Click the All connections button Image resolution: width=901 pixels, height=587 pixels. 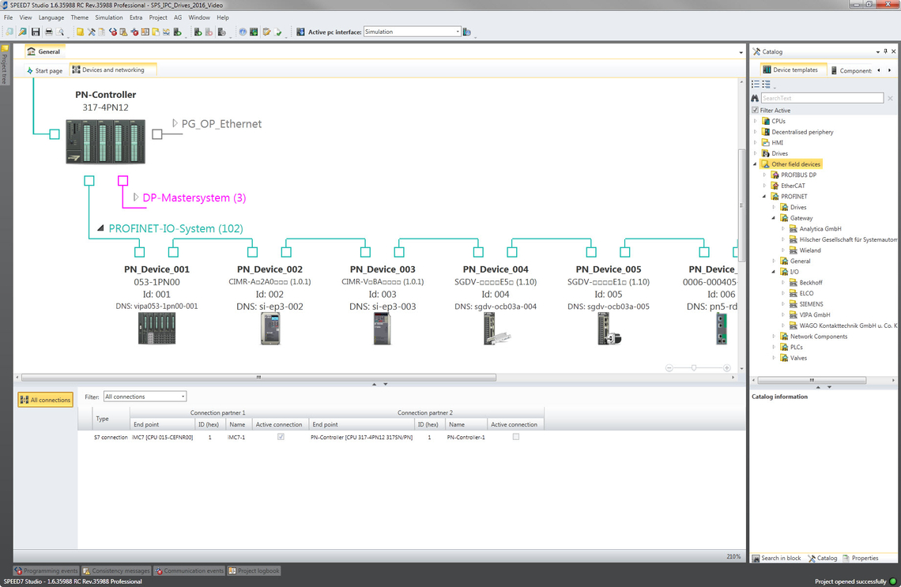click(x=45, y=400)
